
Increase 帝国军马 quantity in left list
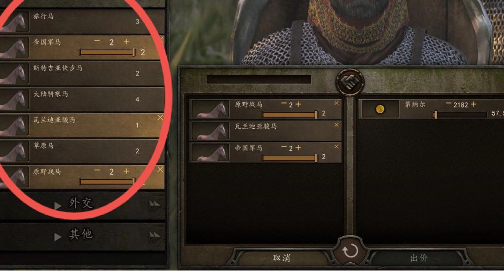pos(126,42)
